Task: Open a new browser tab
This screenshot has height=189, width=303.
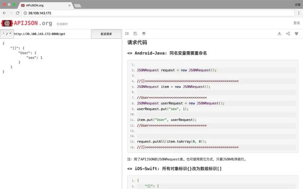Action: [78, 6]
